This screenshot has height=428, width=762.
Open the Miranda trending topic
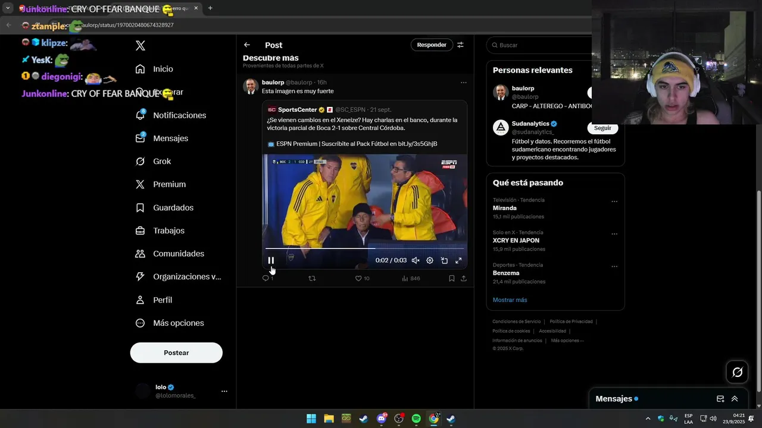click(x=504, y=208)
